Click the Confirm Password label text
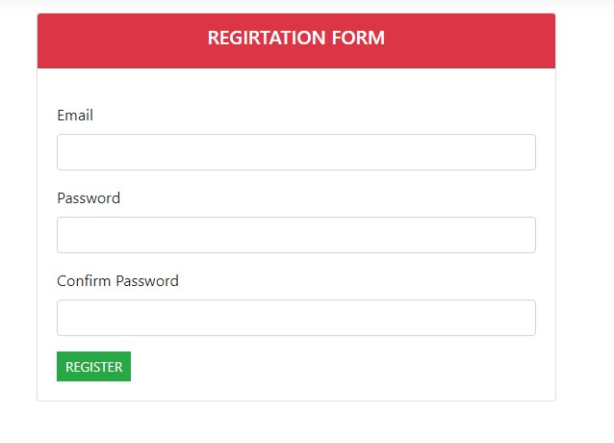Image resolution: width=614 pixels, height=443 pixels. 117,281
